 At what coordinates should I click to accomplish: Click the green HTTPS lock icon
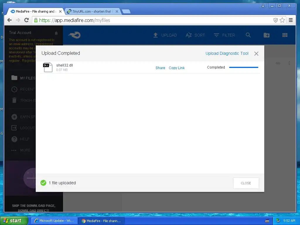pyautogui.click(x=36, y=20)
